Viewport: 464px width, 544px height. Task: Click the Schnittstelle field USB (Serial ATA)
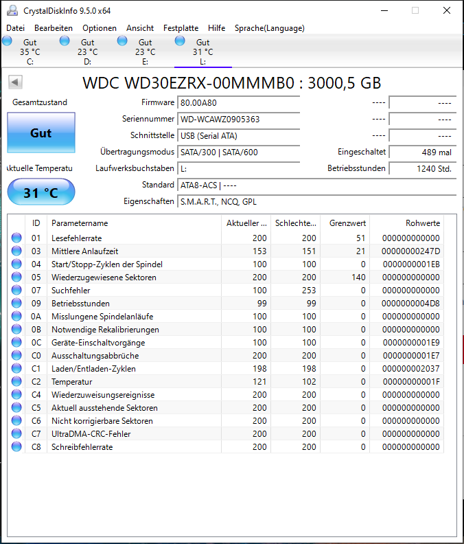(239, 135)
